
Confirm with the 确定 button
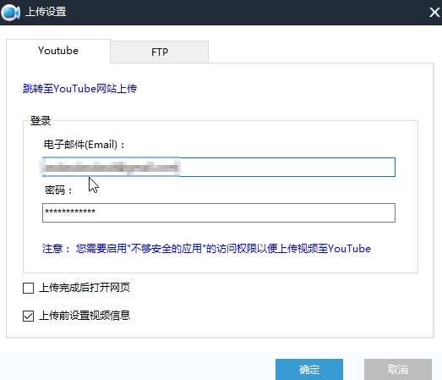pyautogui.click(x=309, y=369)
